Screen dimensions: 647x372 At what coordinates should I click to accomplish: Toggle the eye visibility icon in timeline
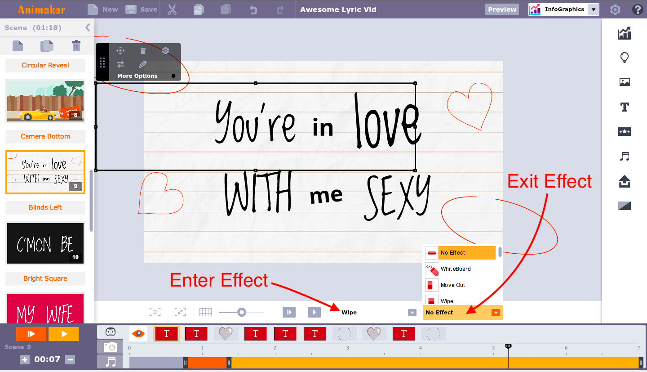pyautogui.click(x=138, y=334)
